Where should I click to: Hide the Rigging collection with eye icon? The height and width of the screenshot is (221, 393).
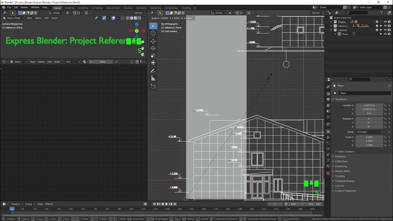[x=385, y=22]
